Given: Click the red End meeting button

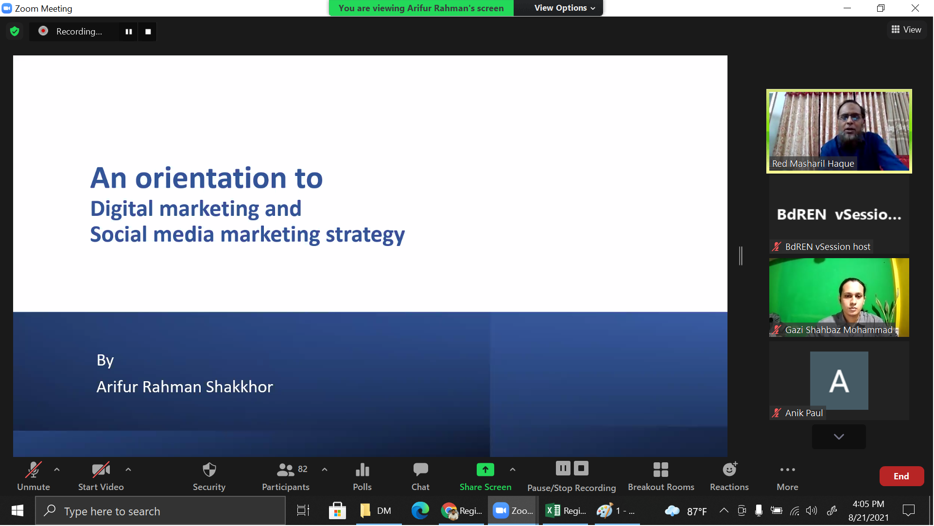Looking at the screenshot, I should pos(902,476).
